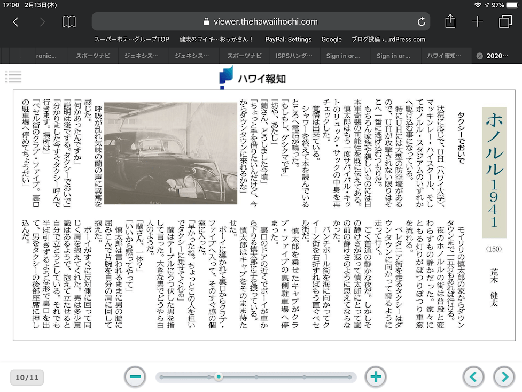Open the viewer hamburger menu list
This screenshot has width=522, height=392.
[x=13, y=76]
